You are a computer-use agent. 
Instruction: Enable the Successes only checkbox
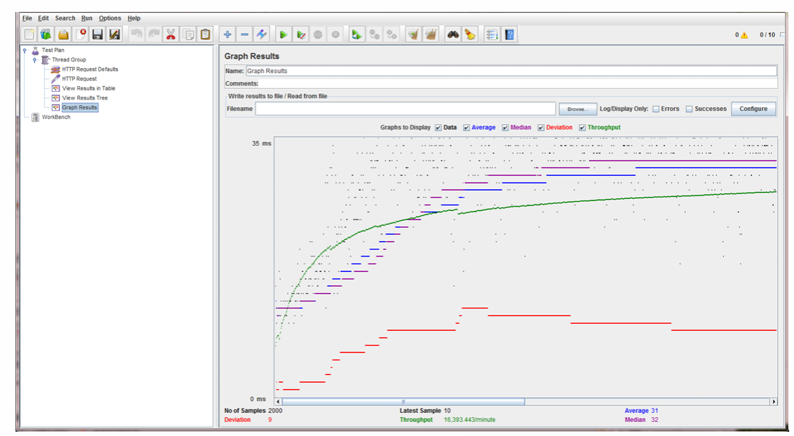click(x=689, y=109)
